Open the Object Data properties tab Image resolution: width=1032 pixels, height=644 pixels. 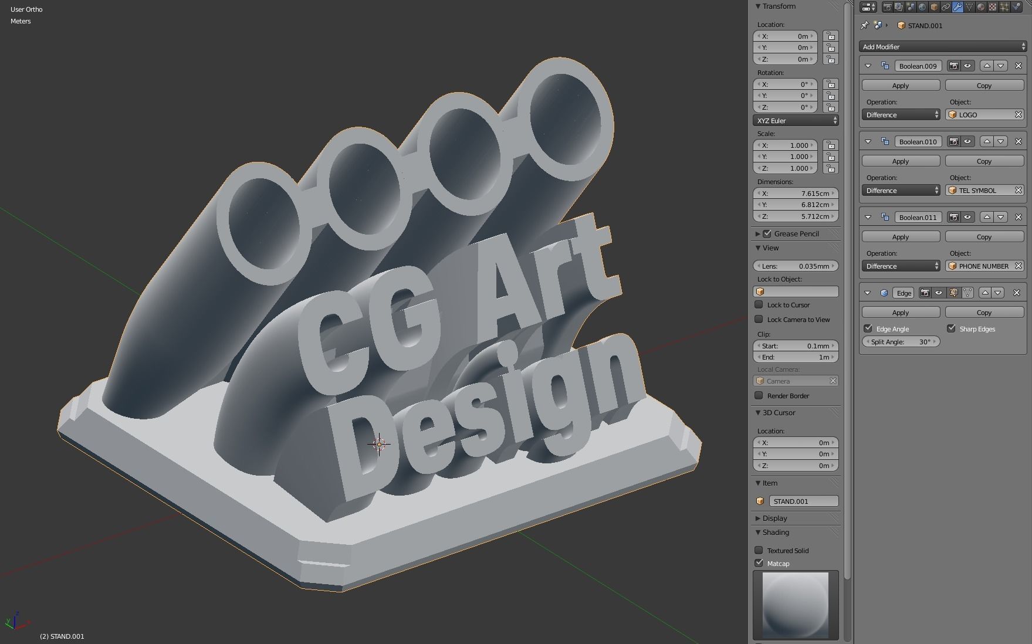969,7
